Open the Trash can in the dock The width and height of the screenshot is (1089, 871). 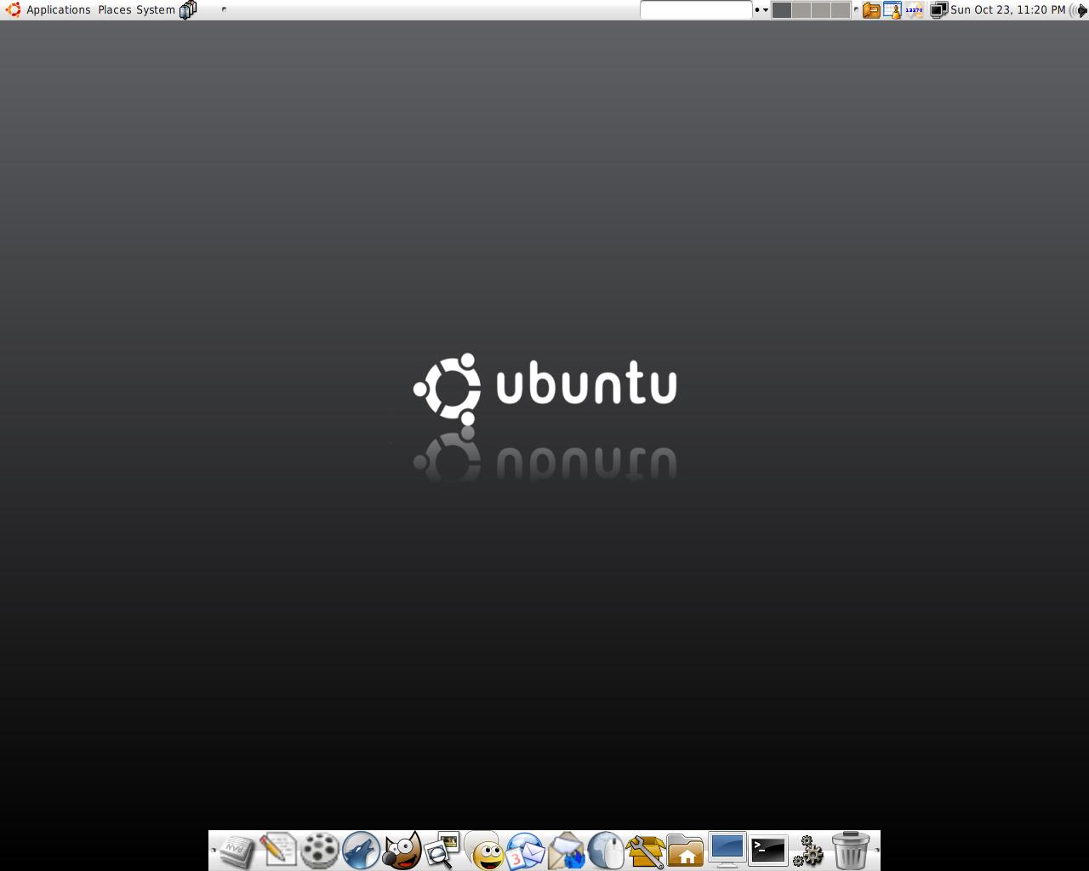[850, 851]
